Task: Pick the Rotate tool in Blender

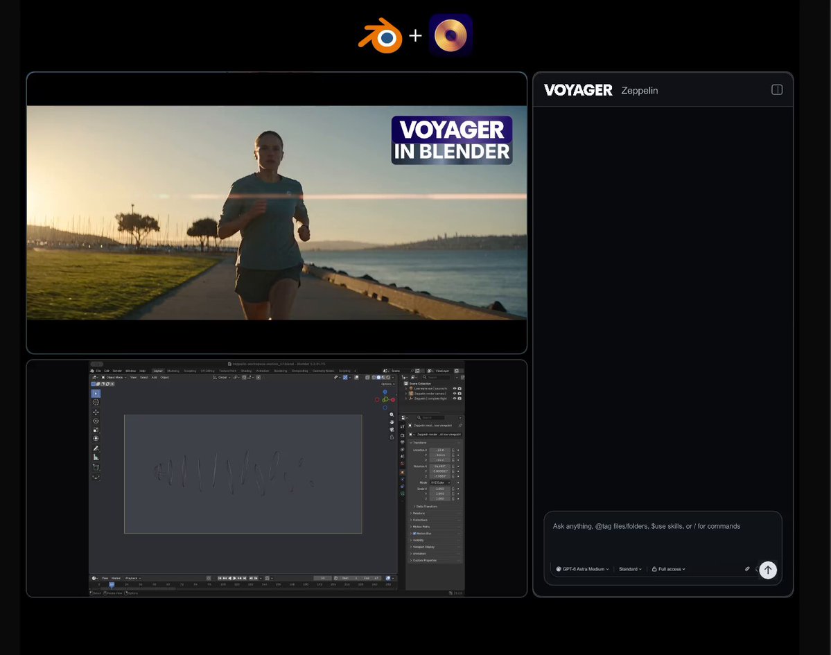Action: pos(96,421)
